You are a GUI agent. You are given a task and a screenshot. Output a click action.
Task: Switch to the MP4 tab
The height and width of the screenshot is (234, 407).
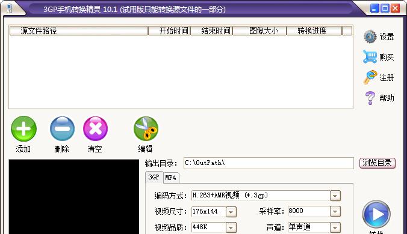171,178
